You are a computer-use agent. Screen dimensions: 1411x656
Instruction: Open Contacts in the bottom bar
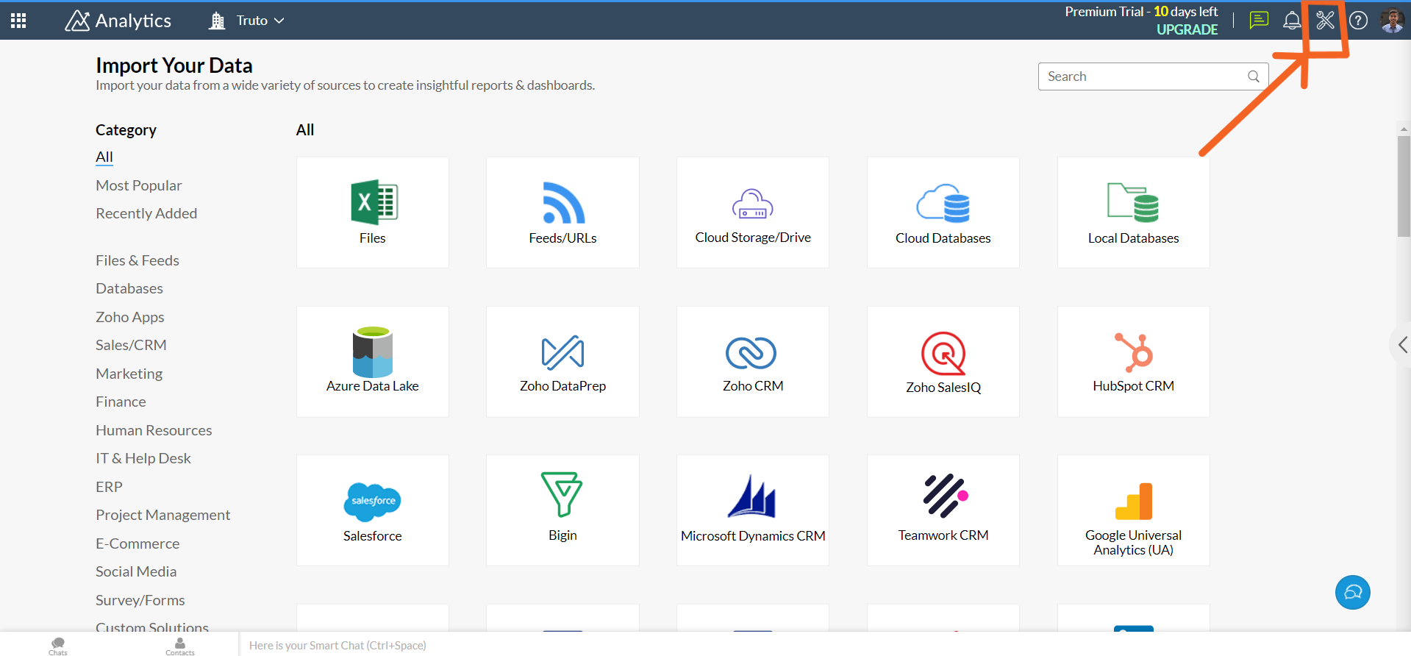click(180, 646)
